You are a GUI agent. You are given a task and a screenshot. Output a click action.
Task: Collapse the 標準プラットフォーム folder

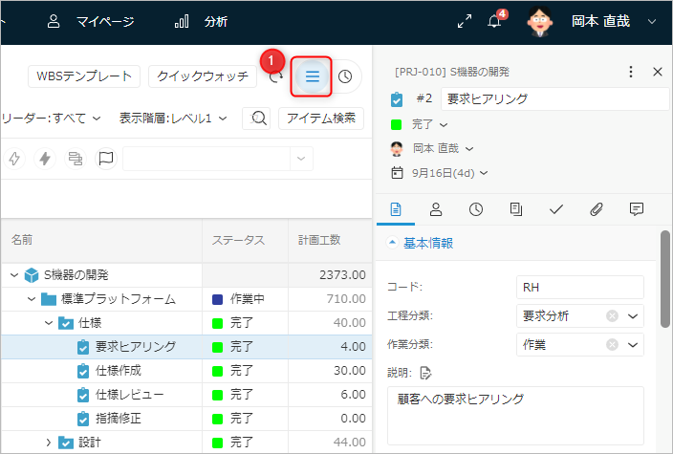click(x=33, y=299)
